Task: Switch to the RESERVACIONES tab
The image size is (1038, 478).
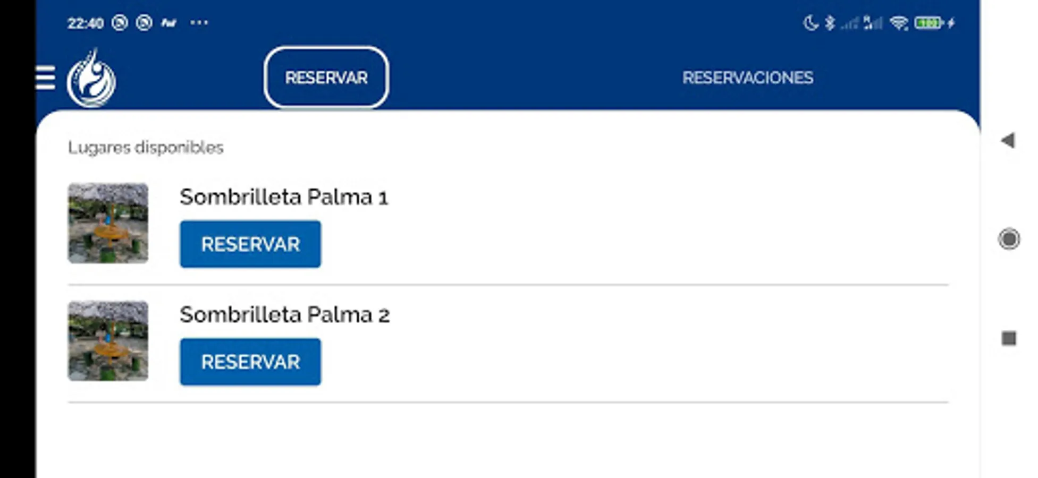Action: [747, 78]
